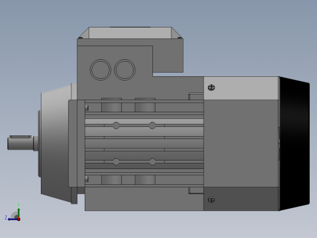Select lower-left round boss on cooling fins
This screenshot has height=238, width=317.
[x=116, y=162]
